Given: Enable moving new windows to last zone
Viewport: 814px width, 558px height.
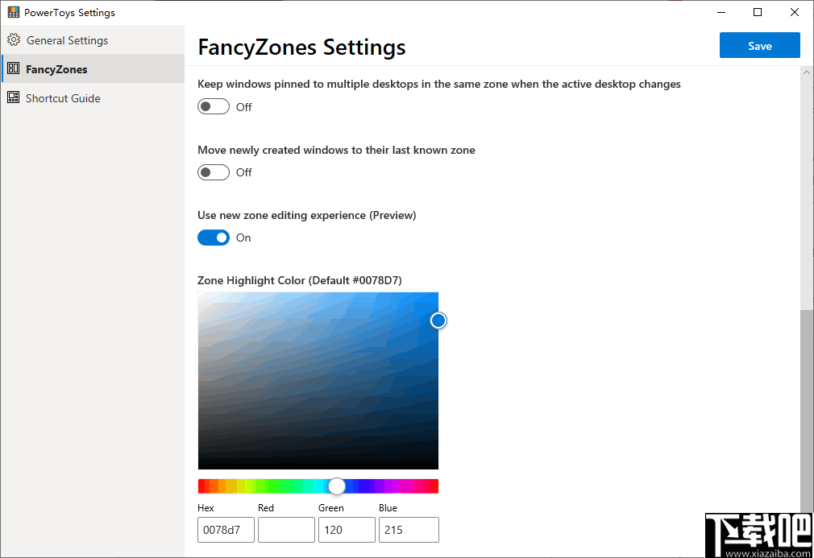Looking at the screenshot, I should (214, 172).
